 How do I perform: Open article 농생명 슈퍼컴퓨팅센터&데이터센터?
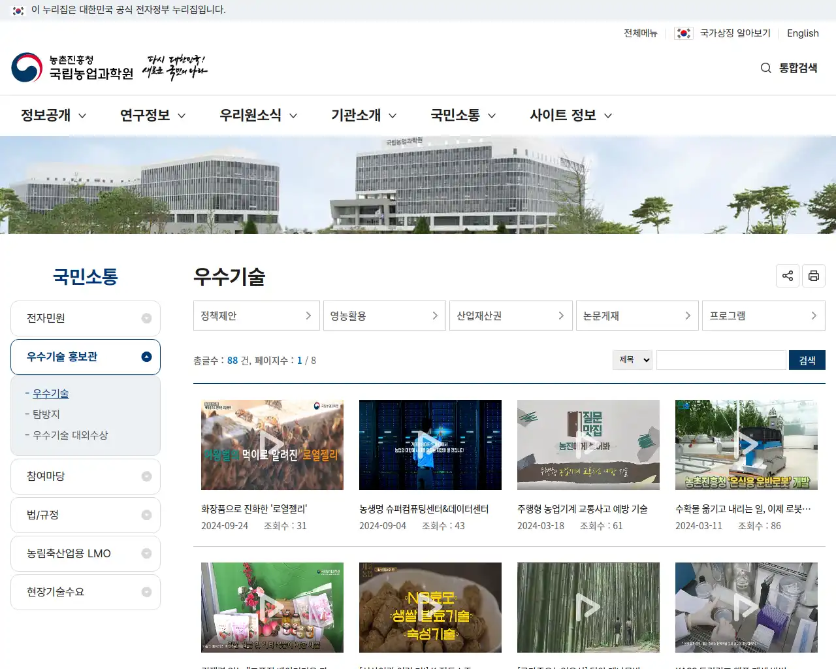pyautogui.click(x=424, y=509)
